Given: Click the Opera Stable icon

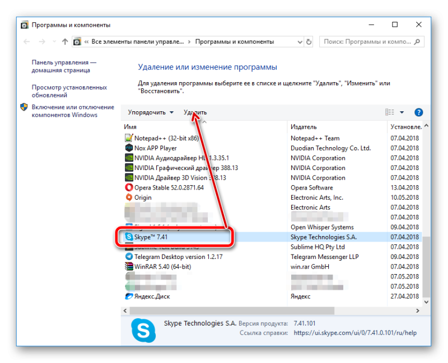Looking at the screenshot, I should (x=129, y=187).
